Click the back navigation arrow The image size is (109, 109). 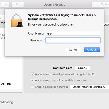pyautogui.click(x=1, y=4)
